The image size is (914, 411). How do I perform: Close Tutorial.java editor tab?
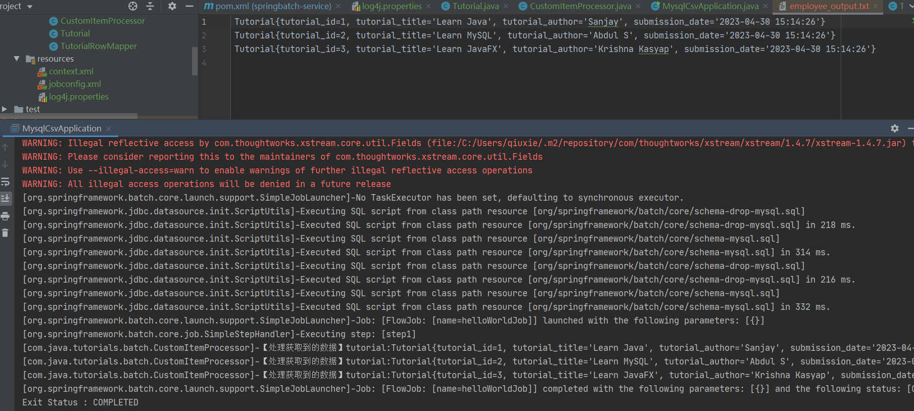tap(506, 6)
